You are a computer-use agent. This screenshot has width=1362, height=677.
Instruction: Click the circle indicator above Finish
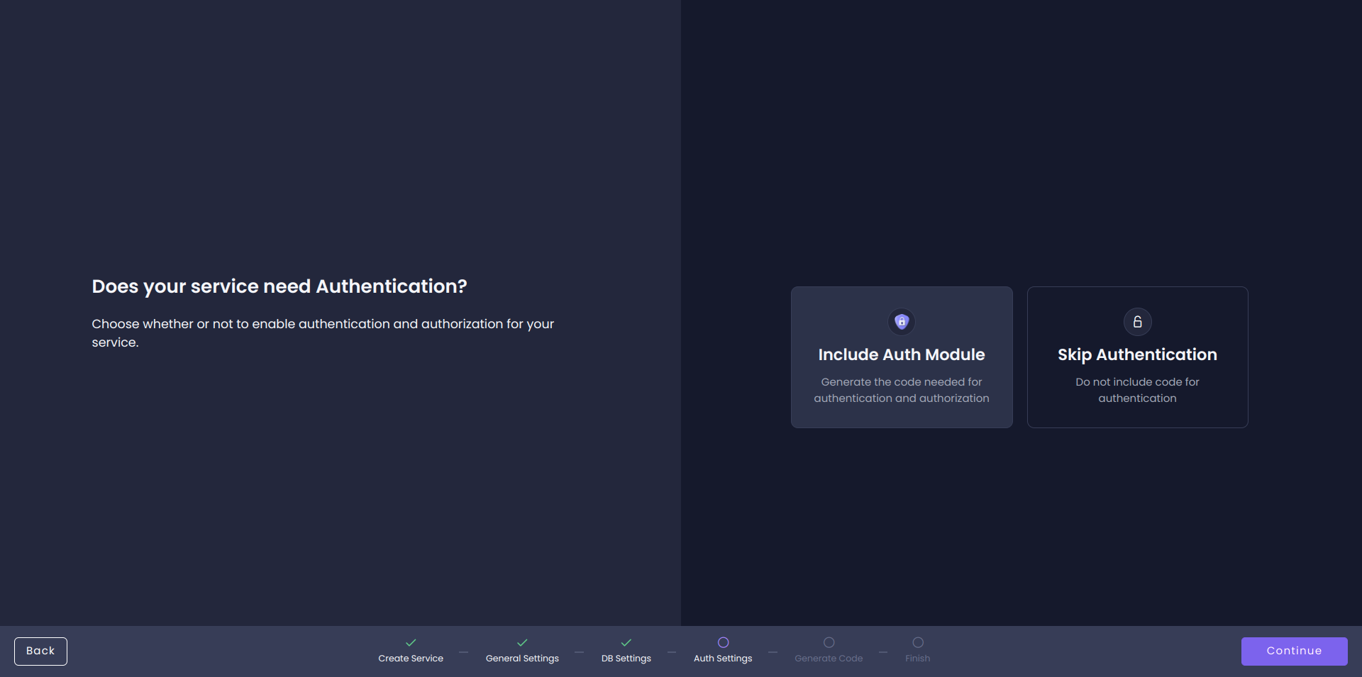click(918, 643)
